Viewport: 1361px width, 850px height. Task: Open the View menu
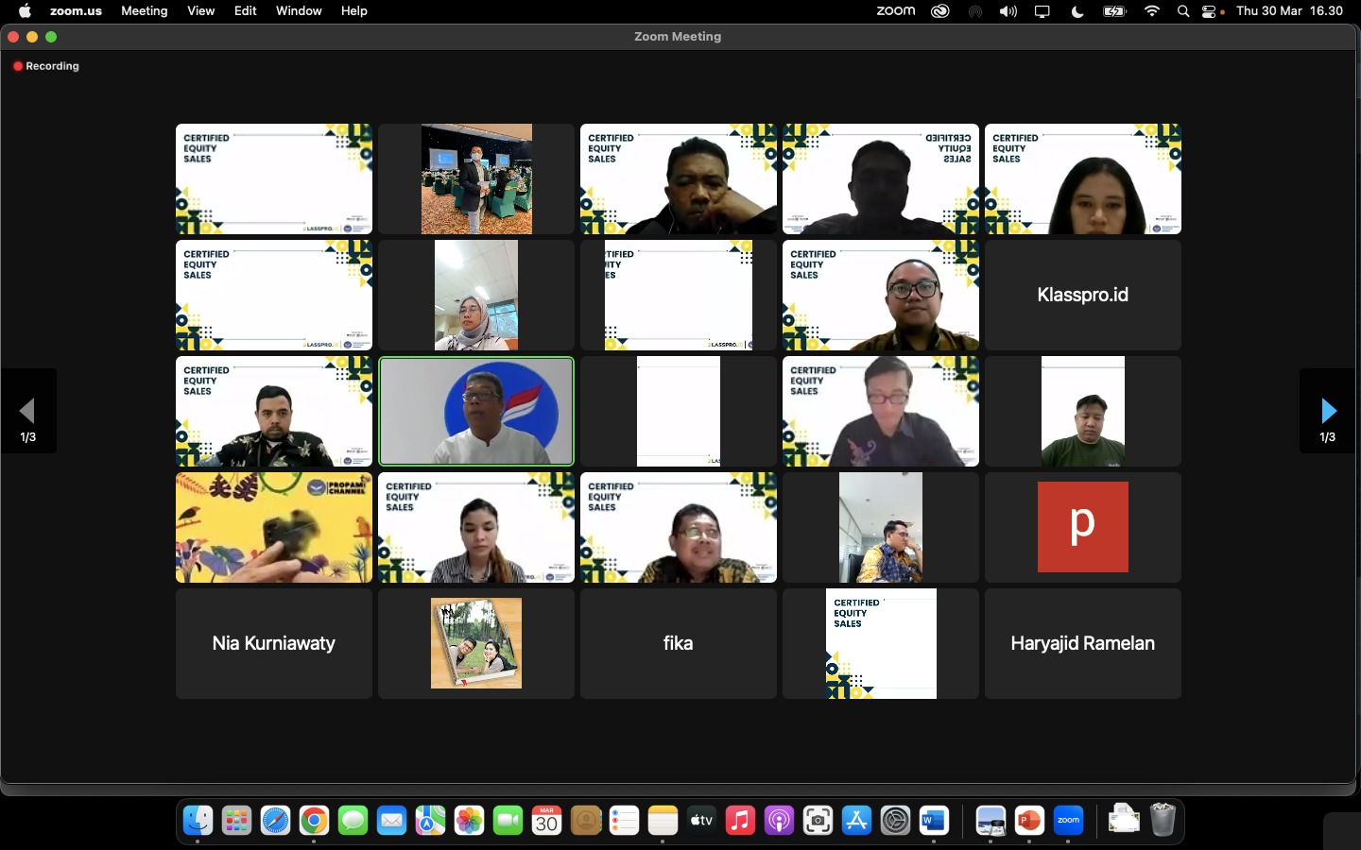[200, 11]
